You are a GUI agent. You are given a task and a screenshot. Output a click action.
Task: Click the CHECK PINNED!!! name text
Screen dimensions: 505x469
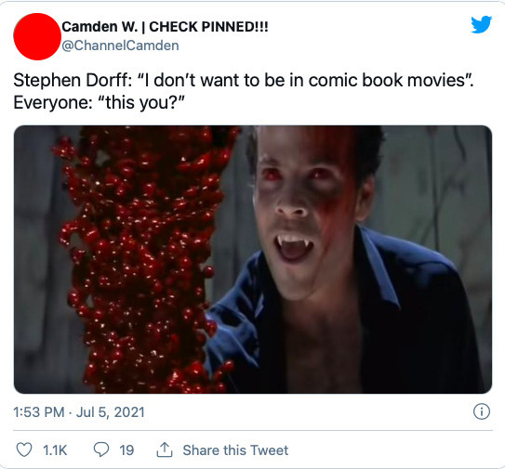tap(208, 27)
